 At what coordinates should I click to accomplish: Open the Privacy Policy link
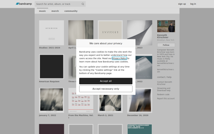pyautogui.click(x=119, y=58)
